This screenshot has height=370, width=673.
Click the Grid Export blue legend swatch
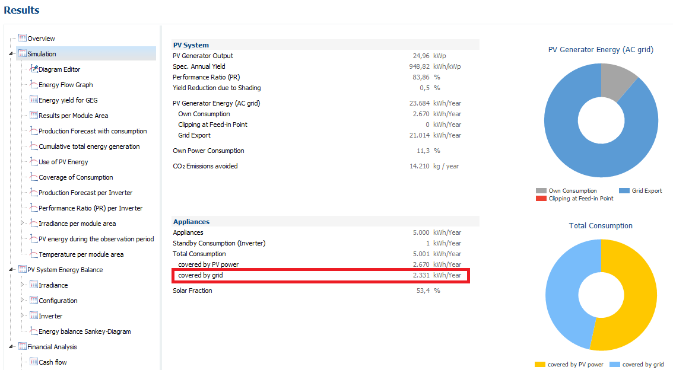pos(624,191)
